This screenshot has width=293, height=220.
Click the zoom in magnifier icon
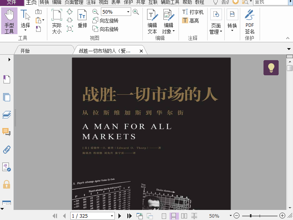click(x=136, y=12)
